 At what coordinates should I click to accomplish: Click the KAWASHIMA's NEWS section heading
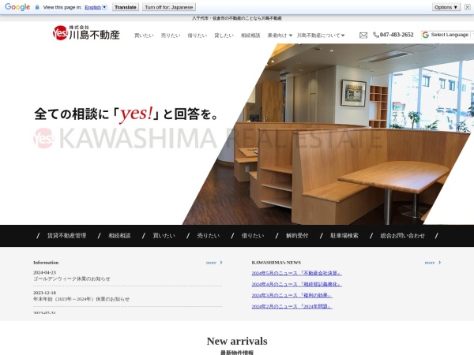coord(276,263)
